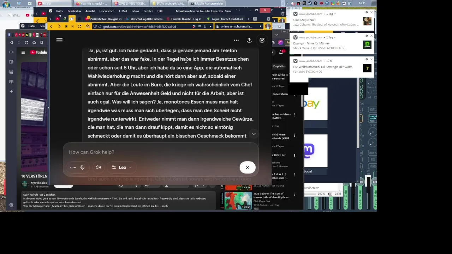Switch to 'Umschulung IHK Fachinfo' tab
The image size is (452, 254).
click(x=144, y=19)
